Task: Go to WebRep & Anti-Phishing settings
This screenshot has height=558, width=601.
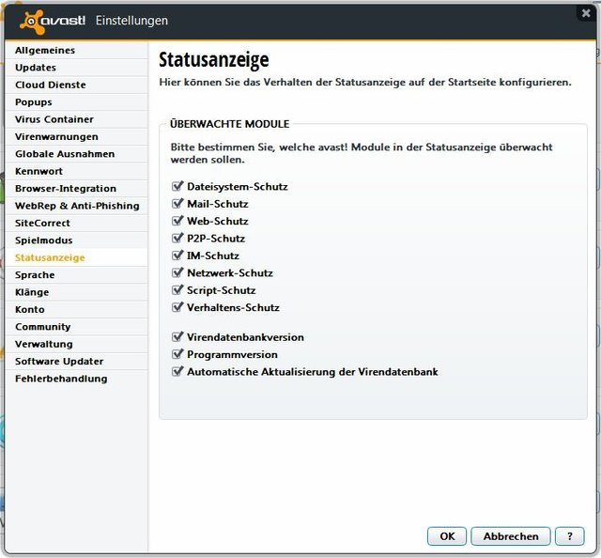Action: pyautogui.click(x=76, y=206)
